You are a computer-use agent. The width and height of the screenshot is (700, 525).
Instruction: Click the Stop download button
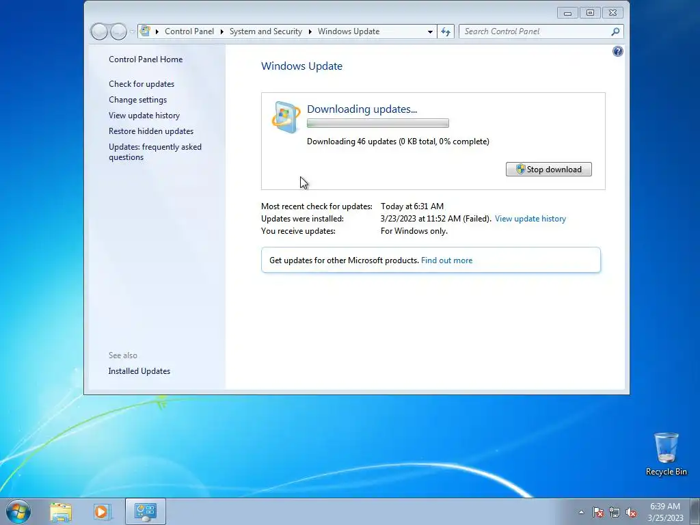tap(549, 170)
